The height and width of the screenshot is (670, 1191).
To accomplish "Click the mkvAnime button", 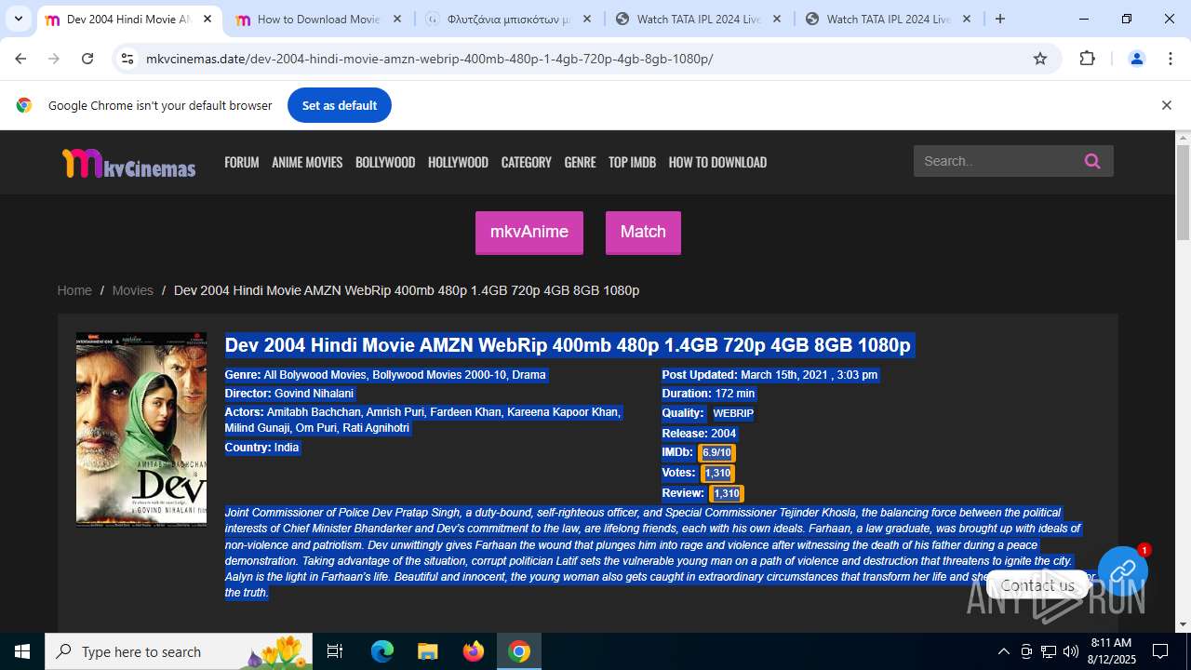I will point(529,232).
